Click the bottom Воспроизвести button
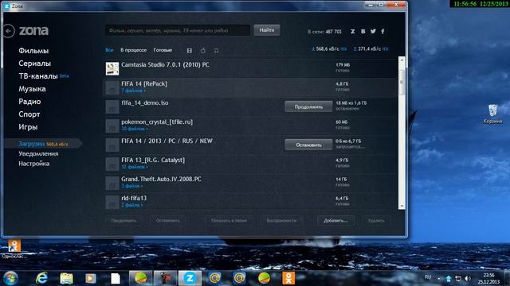The image size is (510, 286). point(281,221)
